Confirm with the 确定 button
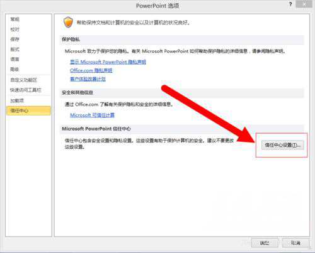The image size is (315, 253). point(265,243)
